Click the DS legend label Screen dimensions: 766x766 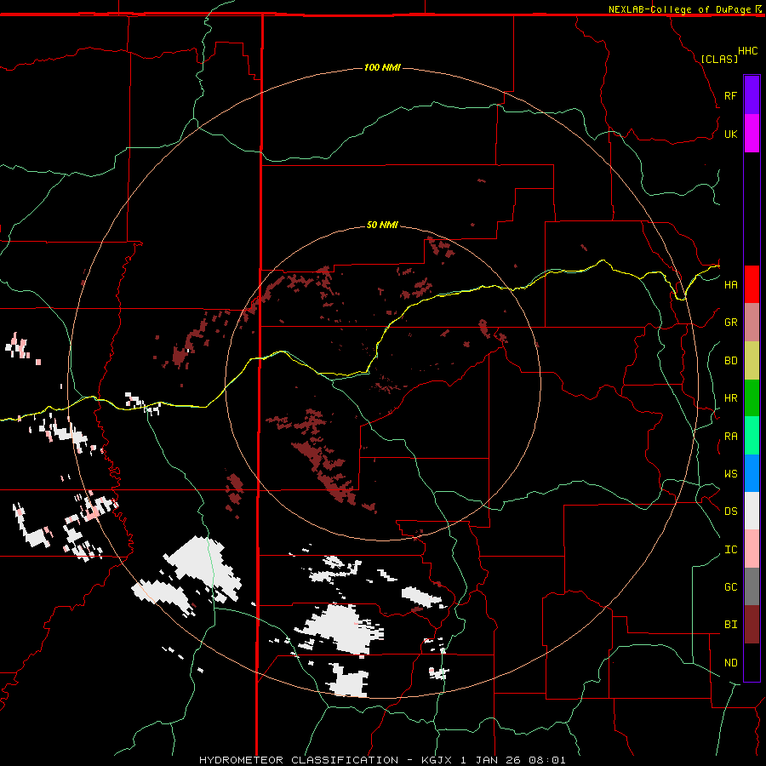pyautogui.click(x=730, y=512)
